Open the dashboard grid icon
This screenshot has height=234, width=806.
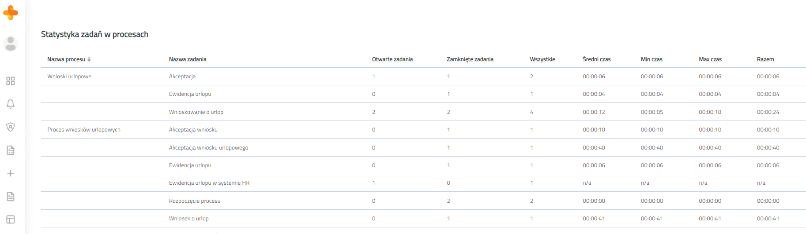point(11,81)
